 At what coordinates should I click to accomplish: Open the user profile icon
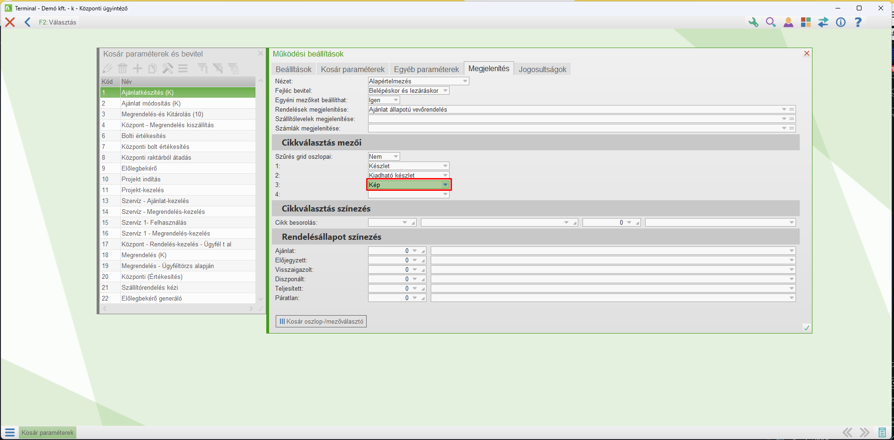point(788,22)
